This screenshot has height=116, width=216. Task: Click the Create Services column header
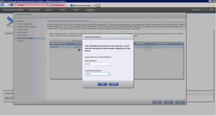point(168,44)
